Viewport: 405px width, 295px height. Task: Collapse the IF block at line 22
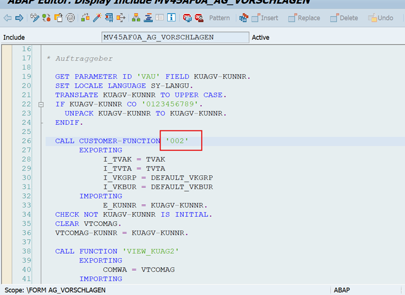[x=41, y=105]
